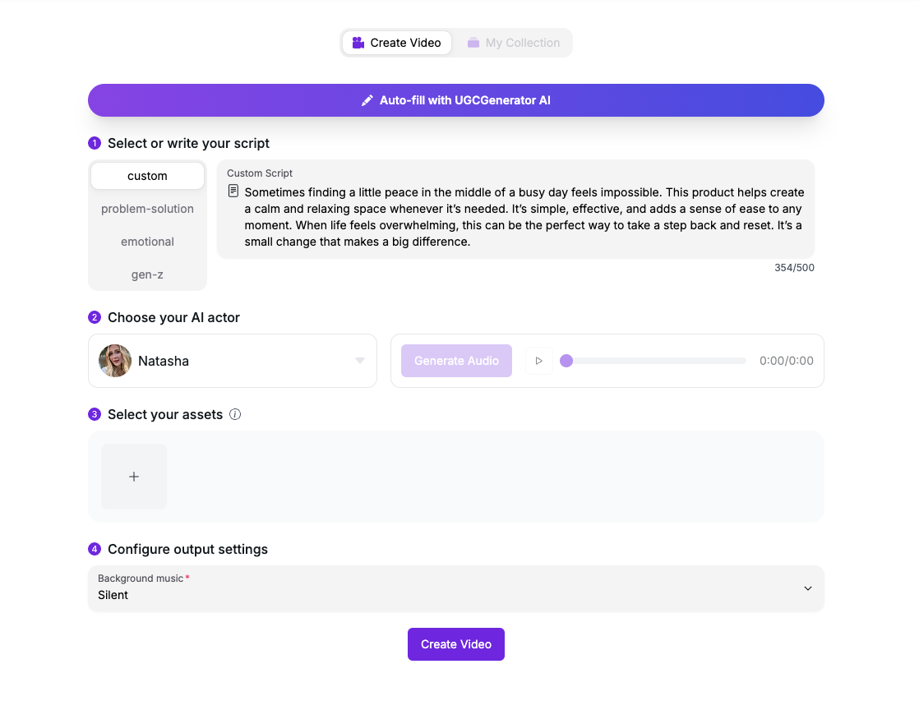919x710 pixels.
Task: Click Natasha's avatar thumbnail
Action: (115, 361)
